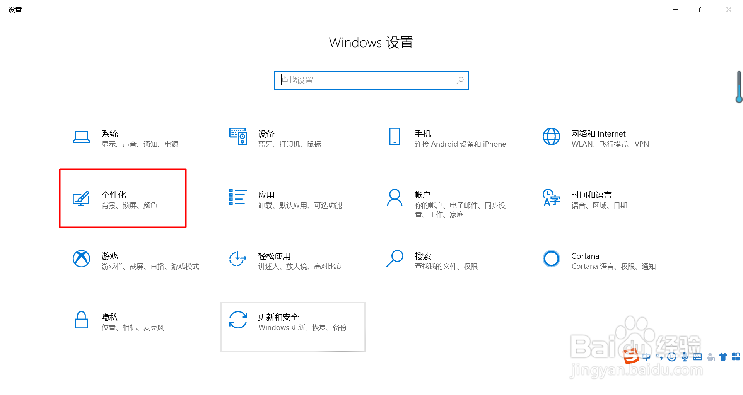The image size is (743, 395).
Task: Open the Sogou soft keyboard icon
Action: point(697,357)
